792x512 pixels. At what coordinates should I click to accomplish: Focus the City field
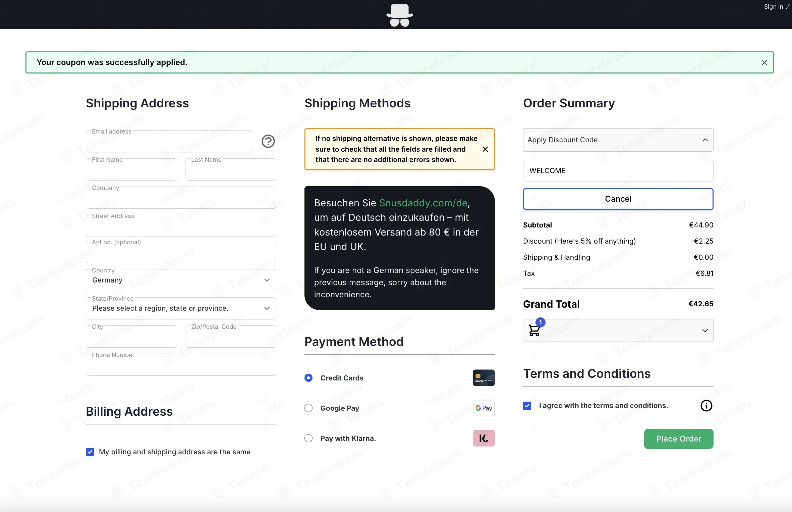tap(131, 337)
